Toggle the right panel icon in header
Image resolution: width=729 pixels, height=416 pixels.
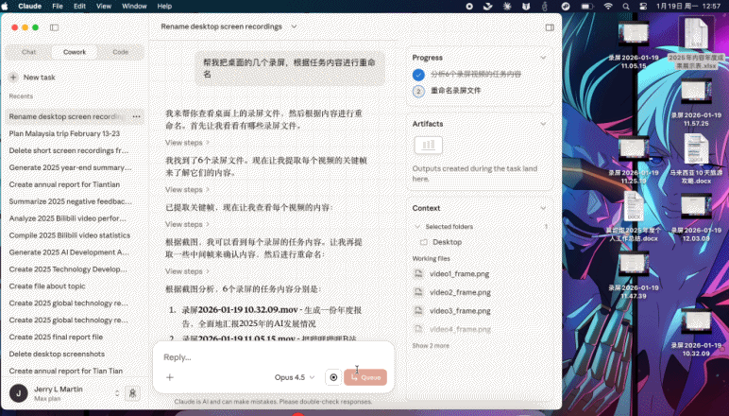550,28
